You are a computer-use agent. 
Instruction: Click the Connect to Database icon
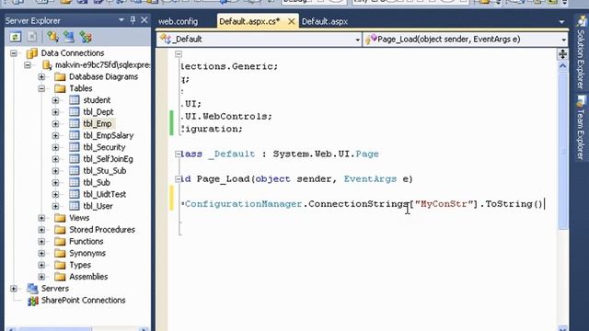tap(52, 37)
